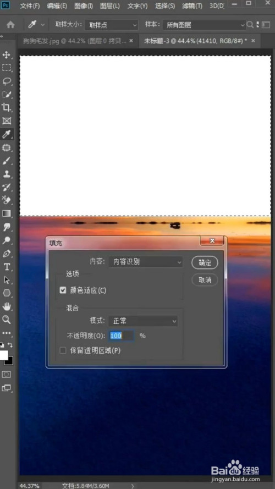Select the Quick Selection tool
This screenshot has width=275, height=489.
click(x=6, y=95)
